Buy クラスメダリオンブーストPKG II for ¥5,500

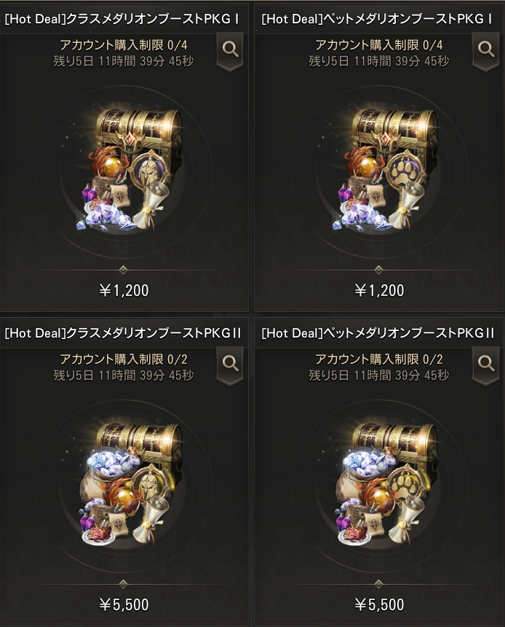(x=124, y=604)
